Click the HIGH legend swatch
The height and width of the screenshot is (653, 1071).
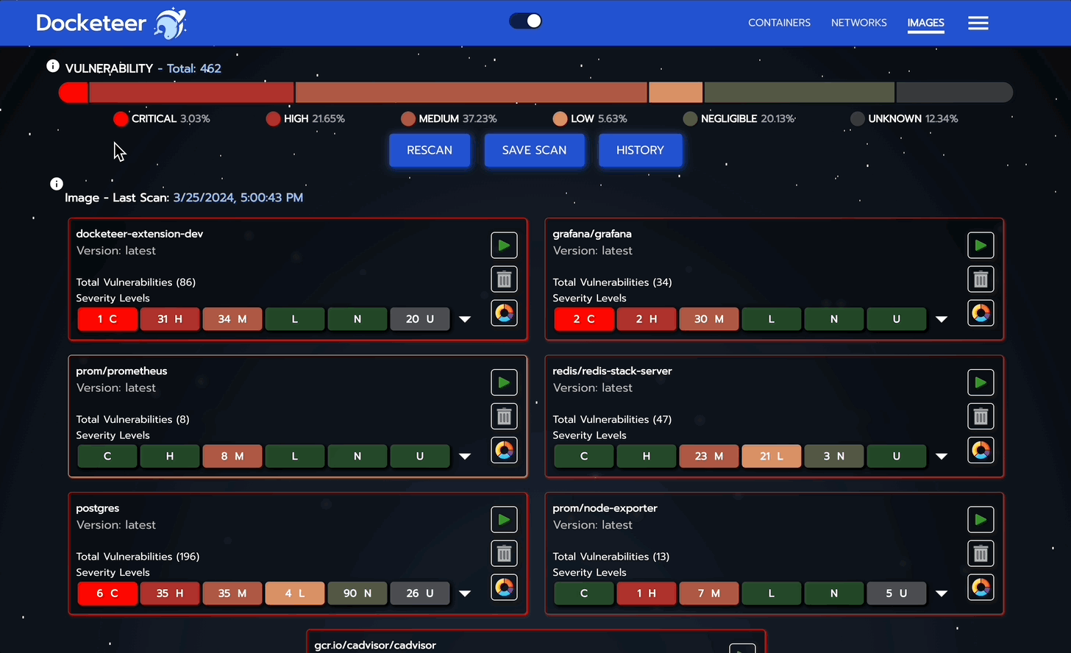click(274, 118)
